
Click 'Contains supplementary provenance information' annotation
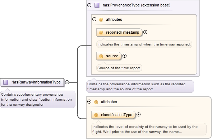pos(38,99)
